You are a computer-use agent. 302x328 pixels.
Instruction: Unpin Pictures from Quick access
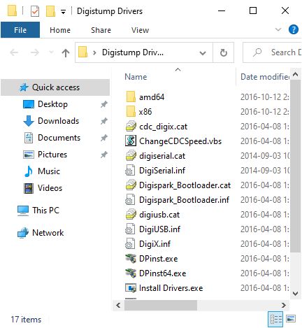(x=104, y=155)
